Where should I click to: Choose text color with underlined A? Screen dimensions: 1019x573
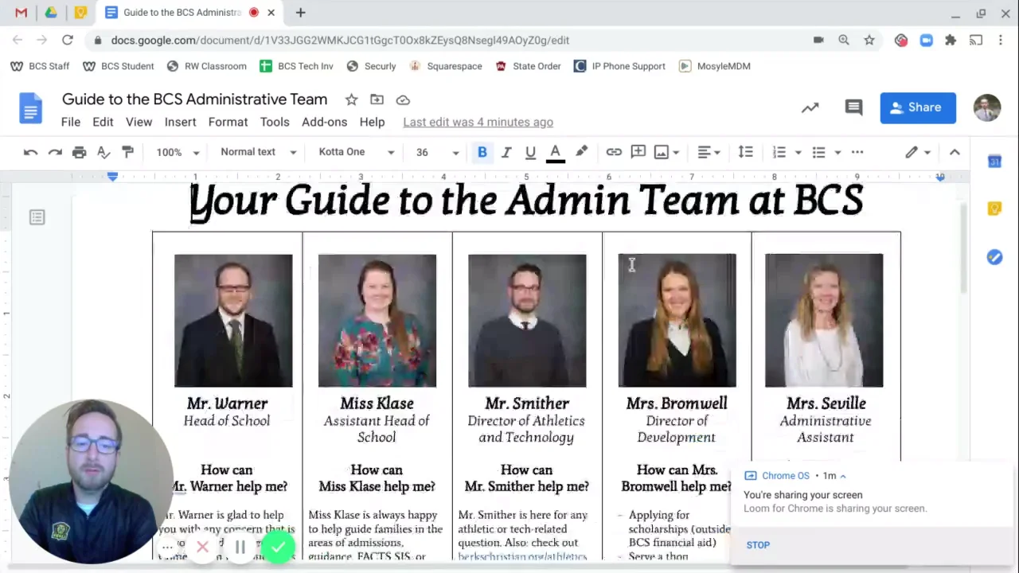556,152
